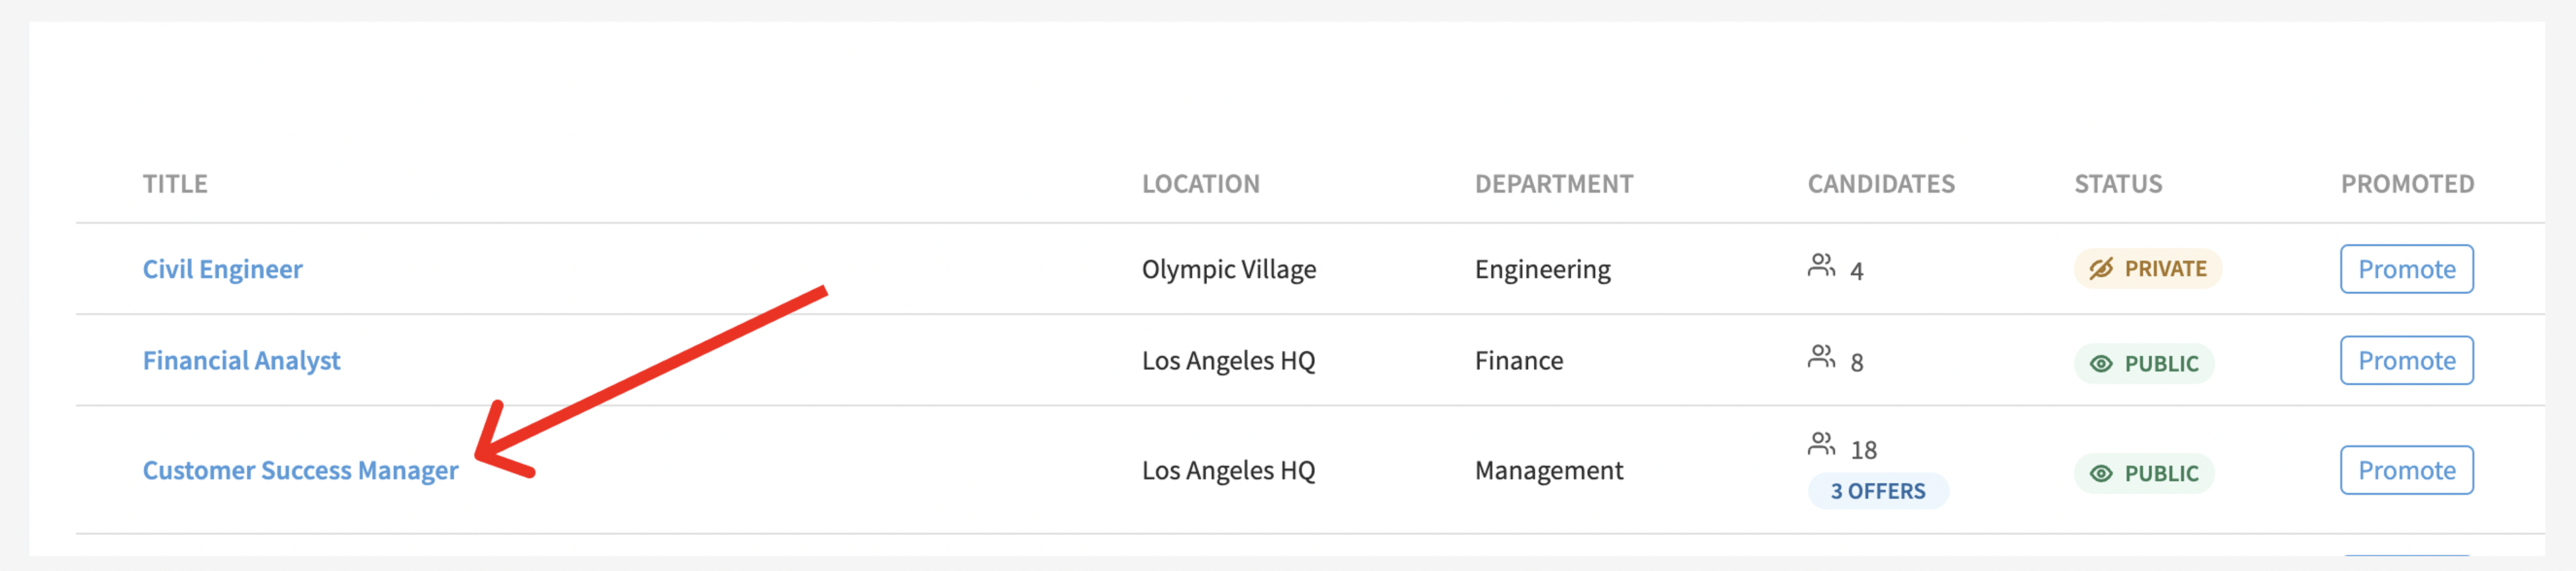Toggle the PRIVATE status of Civil Engineer
The image size is (2576, 571).
coord(2147,269)
